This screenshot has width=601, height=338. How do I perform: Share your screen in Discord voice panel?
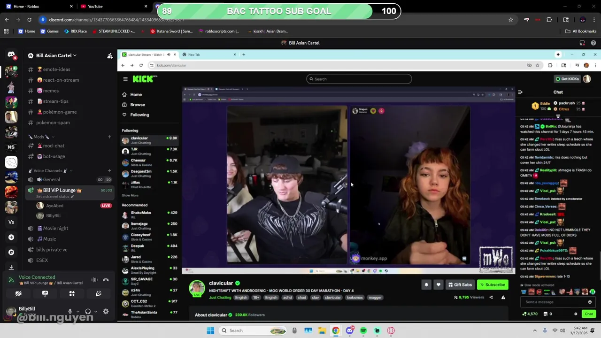pyautogui.click(x=45, y=293)
